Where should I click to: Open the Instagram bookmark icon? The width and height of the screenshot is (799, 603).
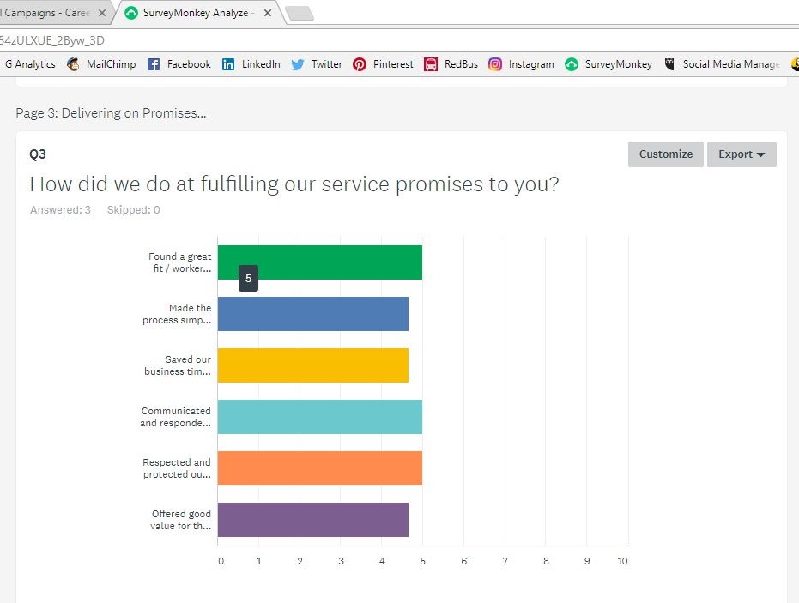click(x=495, y=64)
